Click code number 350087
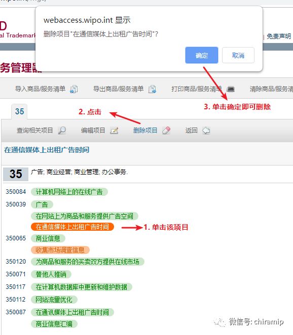293x335 pixels. coord(16,312)
